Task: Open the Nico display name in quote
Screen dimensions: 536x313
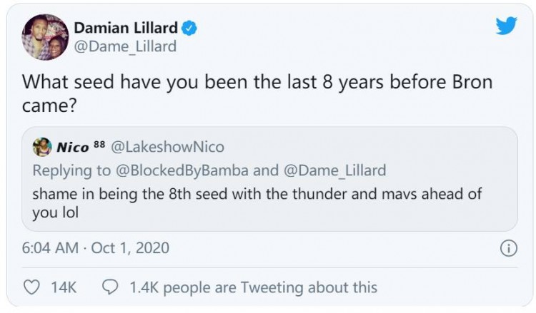Action: 72,148
